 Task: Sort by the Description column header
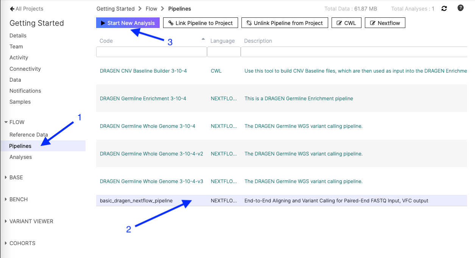[258, 41]
